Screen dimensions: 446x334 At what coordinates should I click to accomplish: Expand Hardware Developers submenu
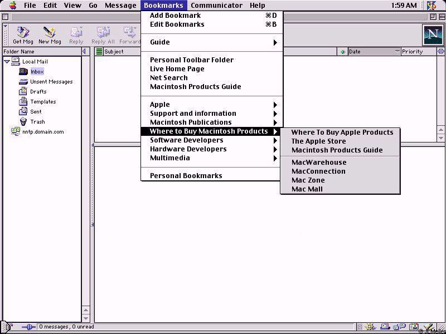tap(212, 149)
